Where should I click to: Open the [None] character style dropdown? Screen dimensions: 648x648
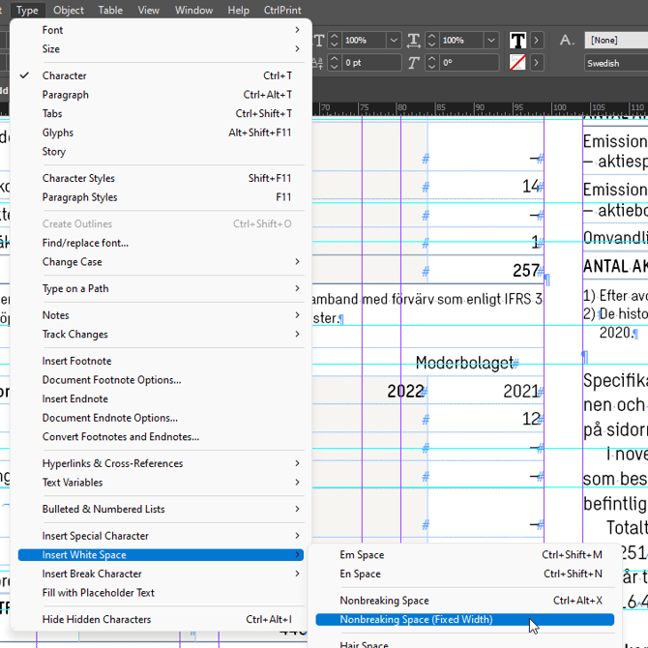click(615, 41)
